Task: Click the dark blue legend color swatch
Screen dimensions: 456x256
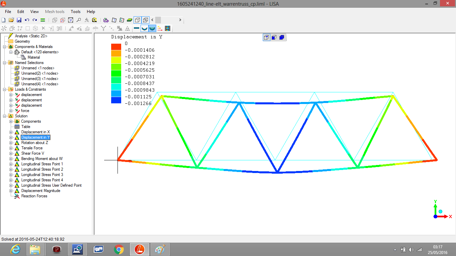Action: (116, 100)
